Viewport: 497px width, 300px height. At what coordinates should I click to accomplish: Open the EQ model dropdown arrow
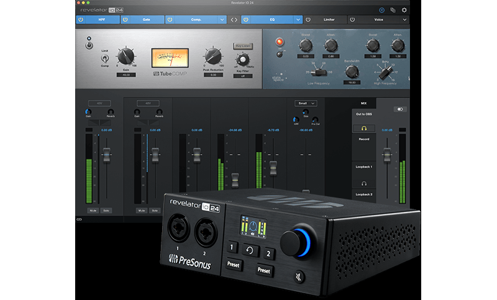(298, 20)
